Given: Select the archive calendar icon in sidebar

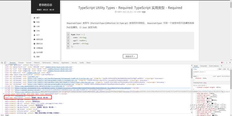Looking at the screenshot, I should click(34, 31).
